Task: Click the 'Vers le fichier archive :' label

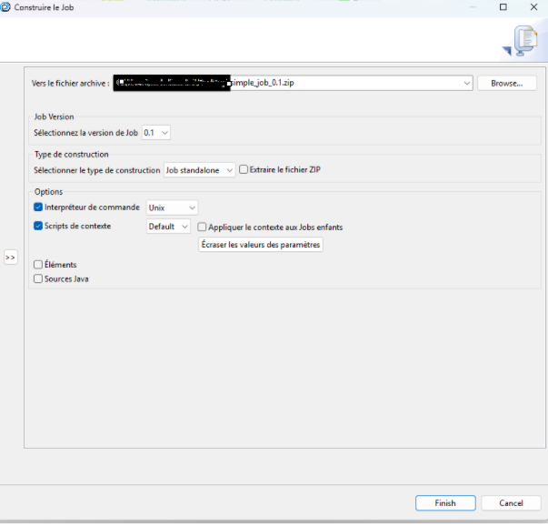Action: coord(71,84)
